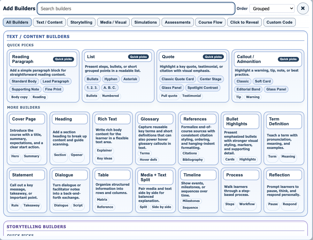The width and height of the screenshot is (313, 240).
Task: Switch to the Media / Visual tab
Action: (113, 22)
